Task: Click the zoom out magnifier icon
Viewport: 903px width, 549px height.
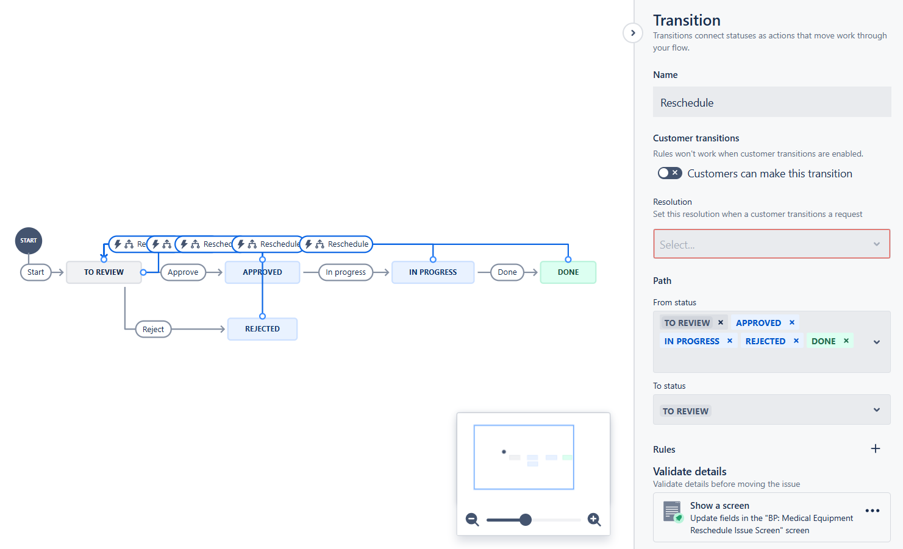Action: pyautogui.click(x=472, y=520)
